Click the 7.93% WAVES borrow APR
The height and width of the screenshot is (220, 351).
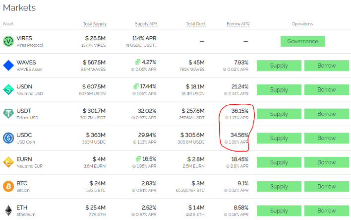tap(241, 63)
